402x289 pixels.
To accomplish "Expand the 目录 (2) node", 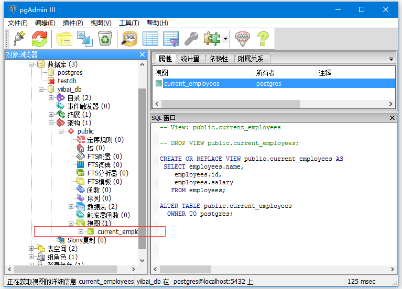I will [51, 98].
